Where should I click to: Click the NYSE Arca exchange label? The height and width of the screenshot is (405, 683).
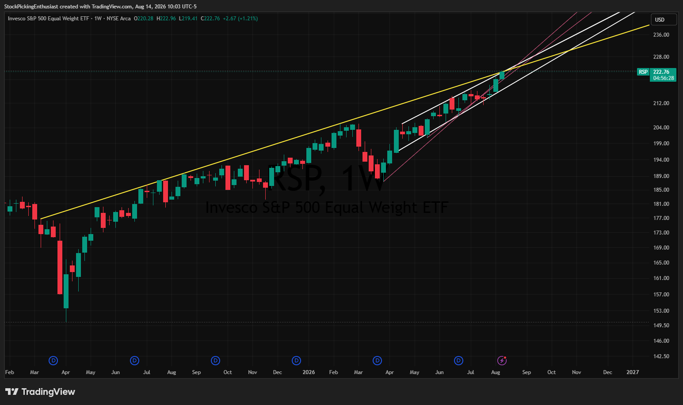point(118,19)
